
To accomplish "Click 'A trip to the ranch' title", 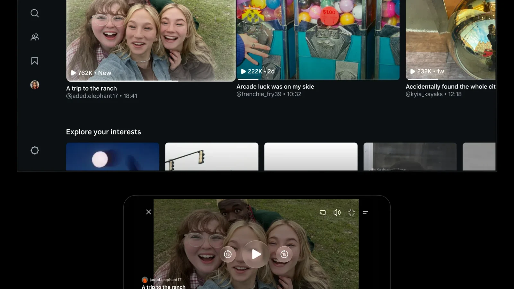I will 92,88.
